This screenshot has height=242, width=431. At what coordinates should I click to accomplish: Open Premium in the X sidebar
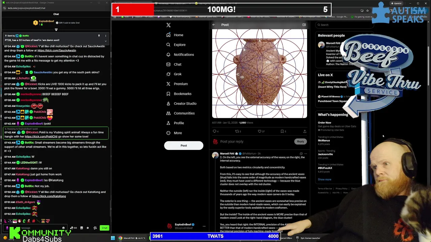pos(177,84)
